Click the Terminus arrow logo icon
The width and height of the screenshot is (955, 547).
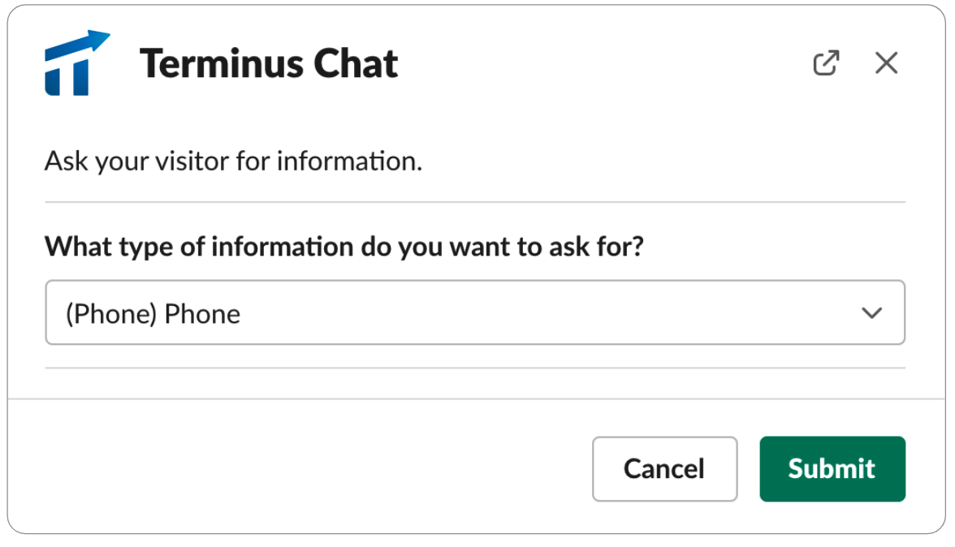coord(76,62)
